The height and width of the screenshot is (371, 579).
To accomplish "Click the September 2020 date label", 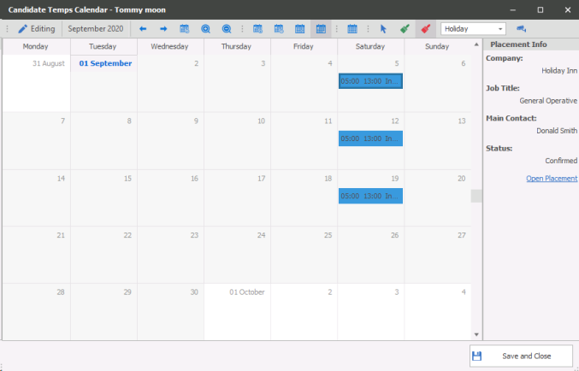I will tap(96, 29).
